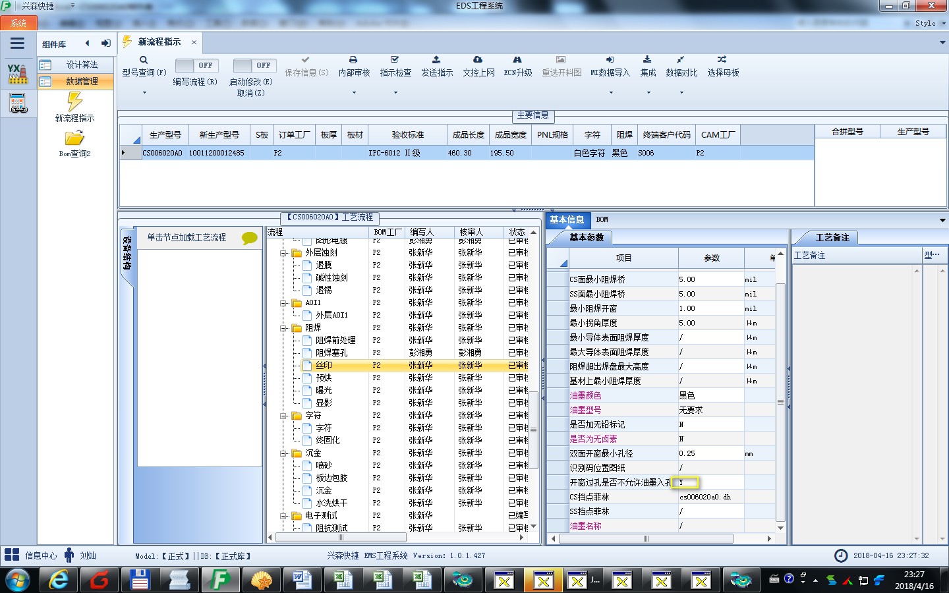Click the user 刘灿 icon
The width and height of the screenshot is (949, 593).
point(69,555)
